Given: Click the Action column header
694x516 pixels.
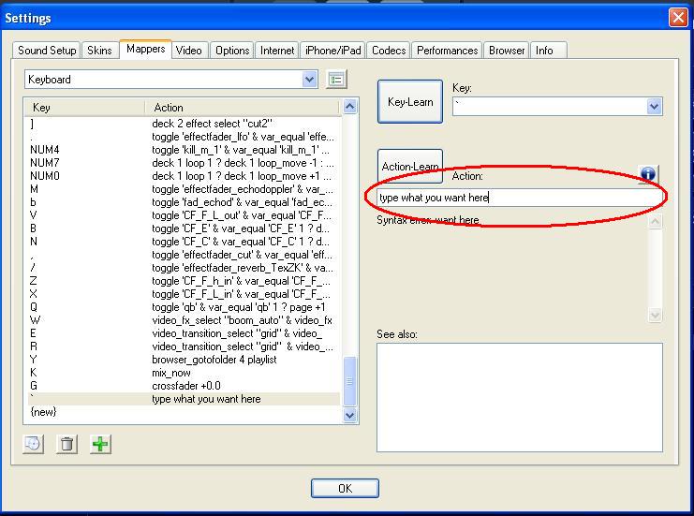Looking at the screenshot, I should (x=242, y=108).
